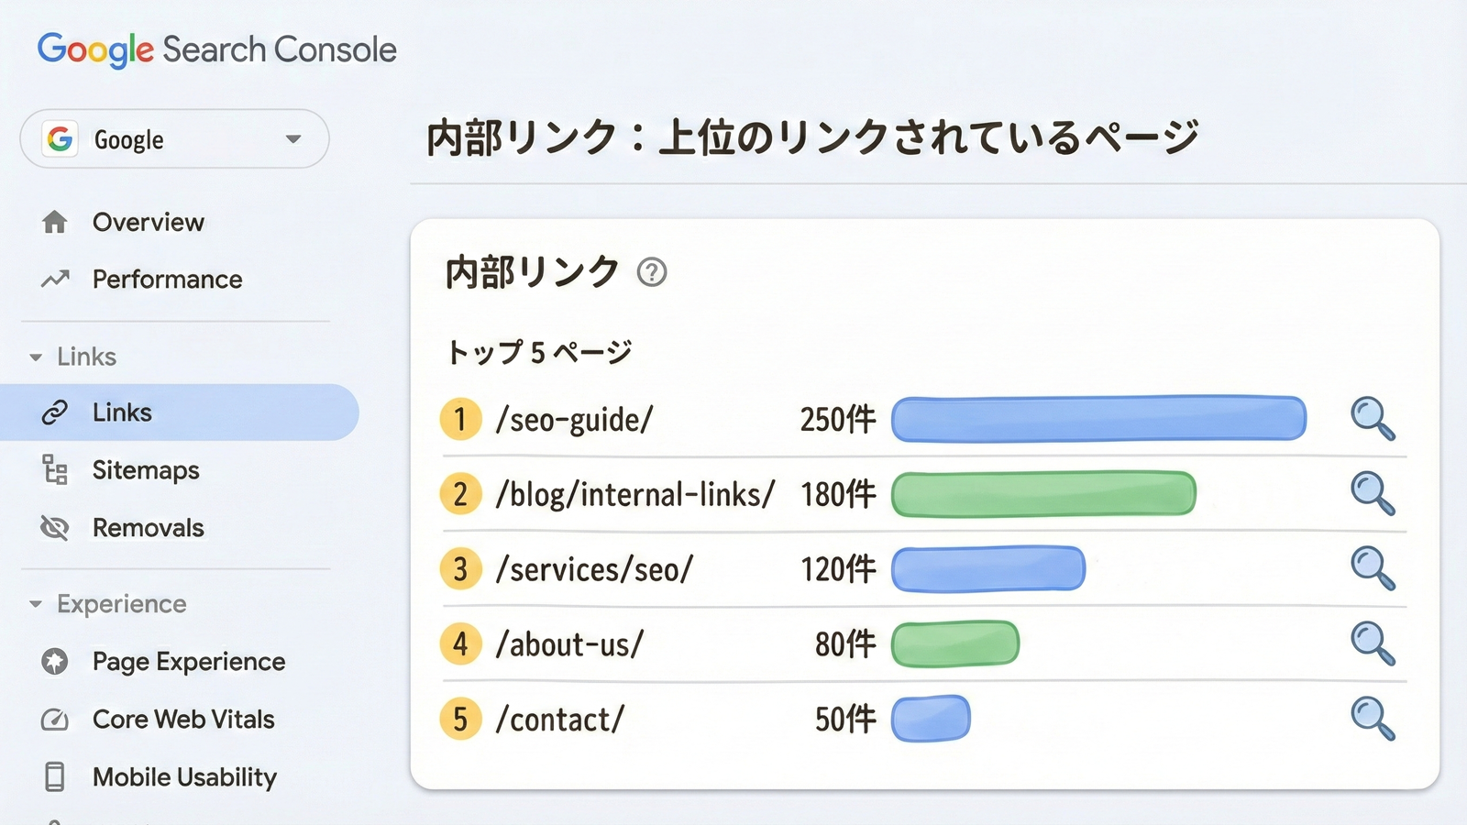This screenshot has width=1467, height=825.
Task: Click the Core Web Vitals gauge icon
Action: [56, 720]
